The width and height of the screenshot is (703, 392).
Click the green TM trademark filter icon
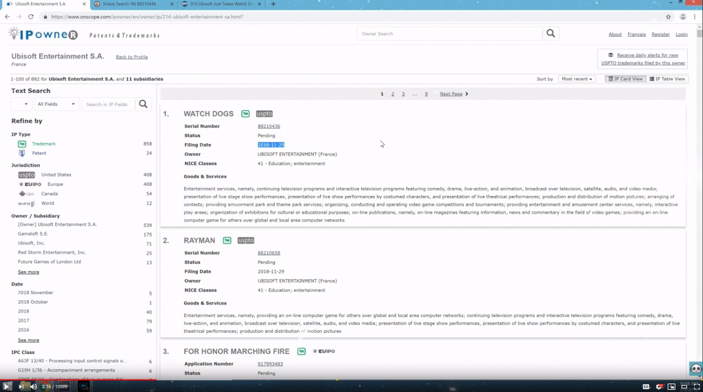pos(22,144)
